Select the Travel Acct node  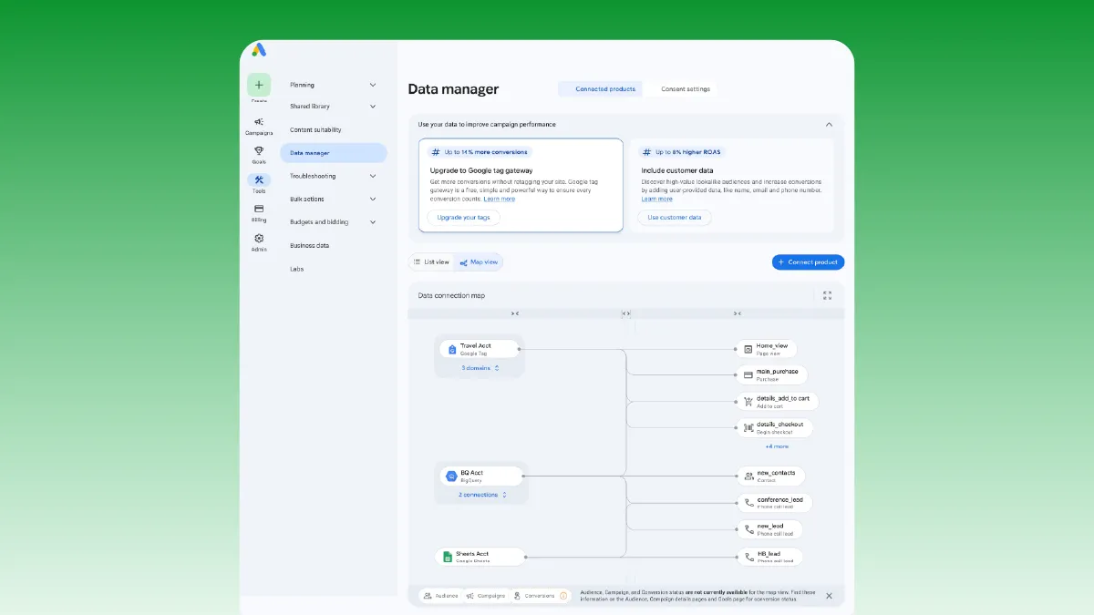pyautogui.click(x=480, y=349)
